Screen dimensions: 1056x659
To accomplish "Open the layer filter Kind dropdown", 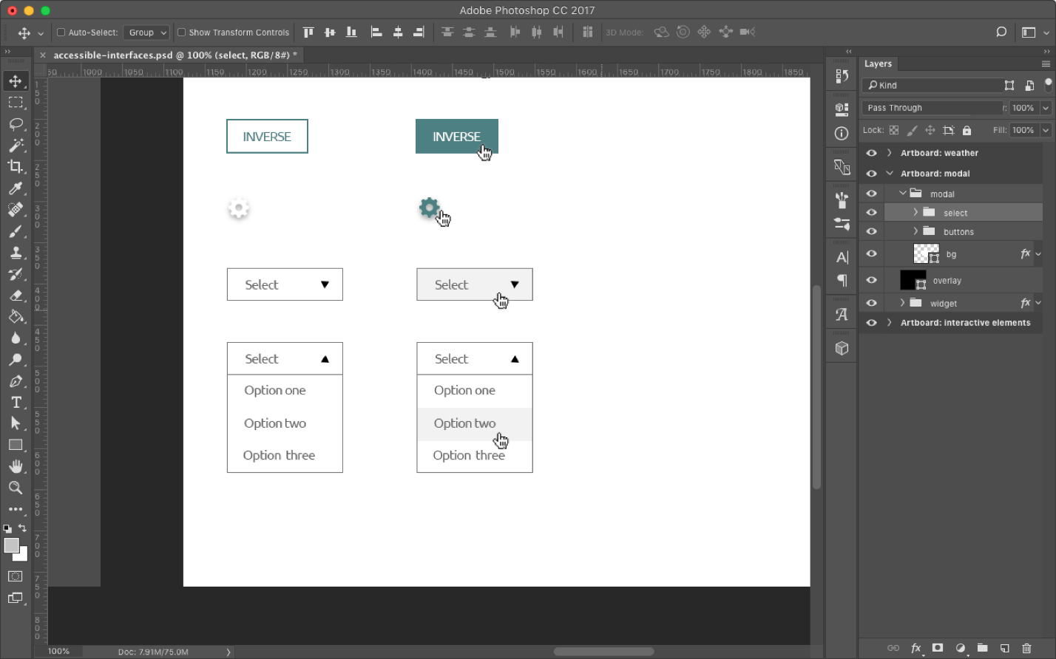I will click(932, 85).
